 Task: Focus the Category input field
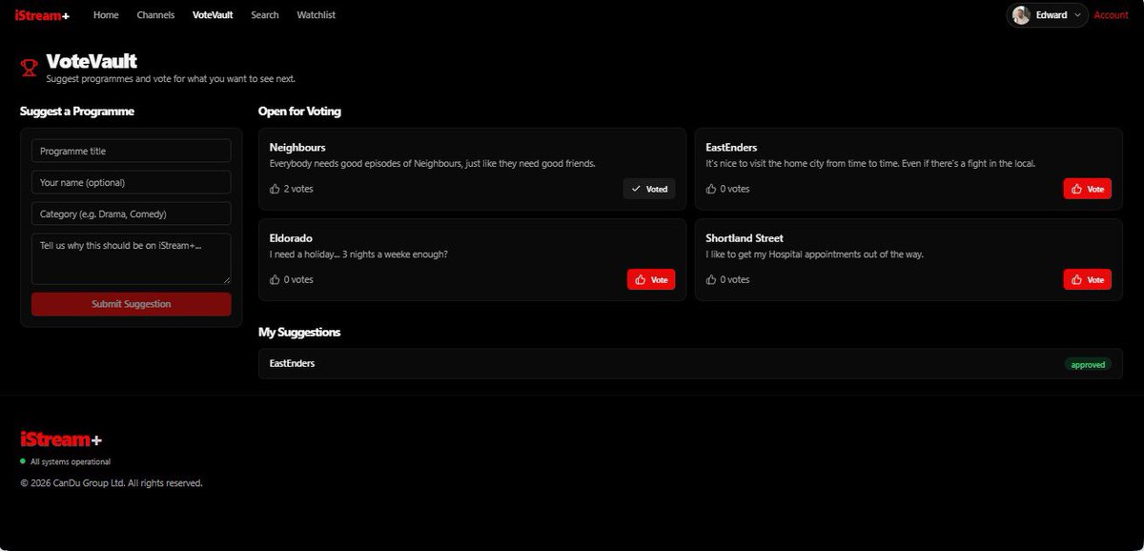click(132, 214)
